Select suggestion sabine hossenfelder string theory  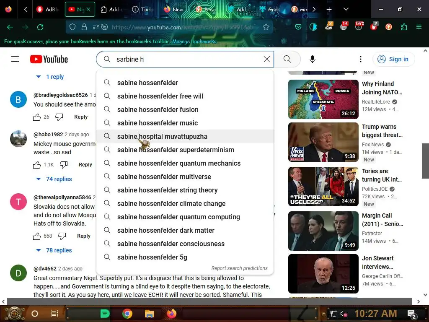(185, 190)
